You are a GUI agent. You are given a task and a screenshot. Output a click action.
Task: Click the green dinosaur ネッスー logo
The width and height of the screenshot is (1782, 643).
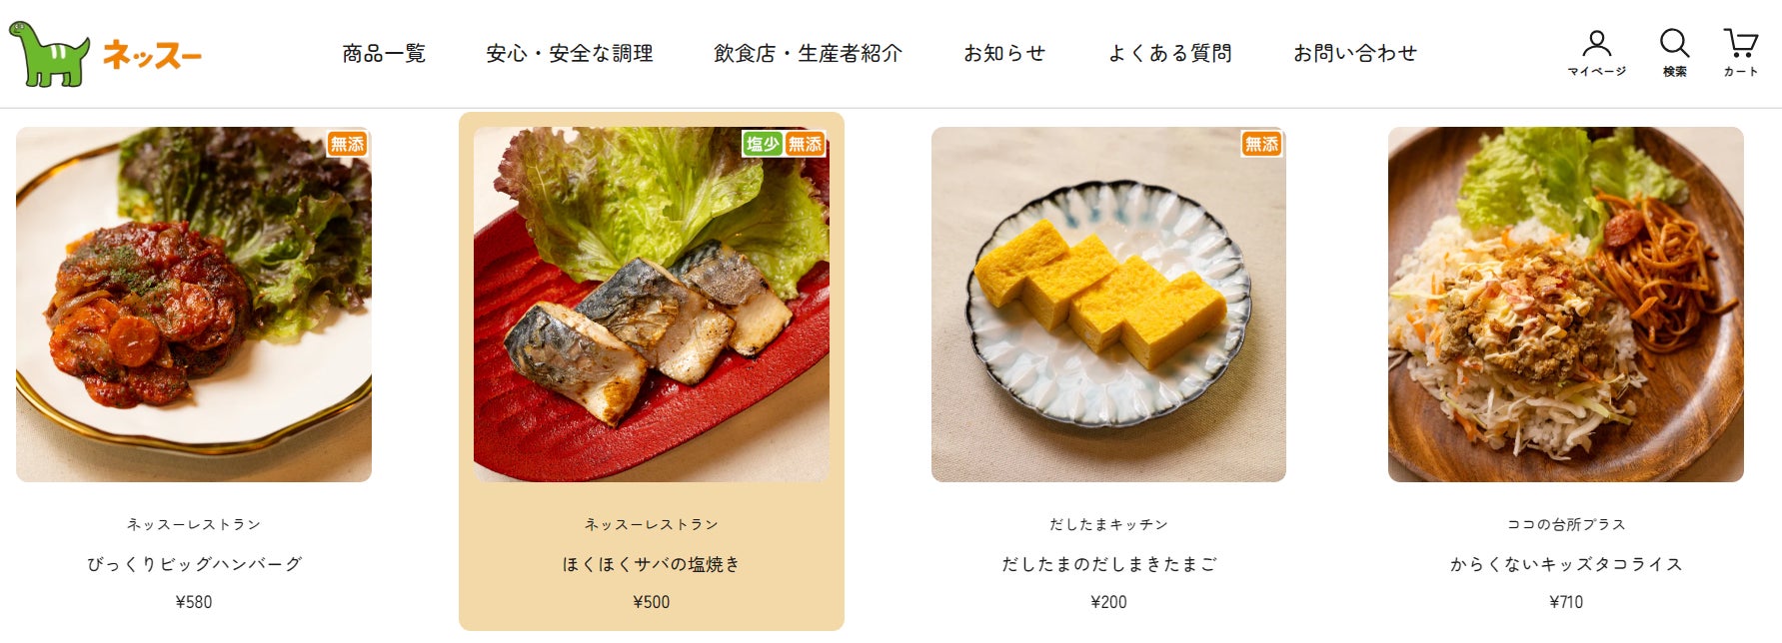pyautogui.click(x=106, y=54)
